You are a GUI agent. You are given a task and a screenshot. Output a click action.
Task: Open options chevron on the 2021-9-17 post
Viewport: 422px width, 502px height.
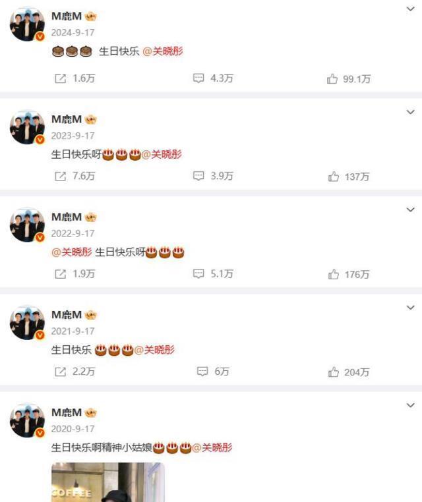(411, 308)
